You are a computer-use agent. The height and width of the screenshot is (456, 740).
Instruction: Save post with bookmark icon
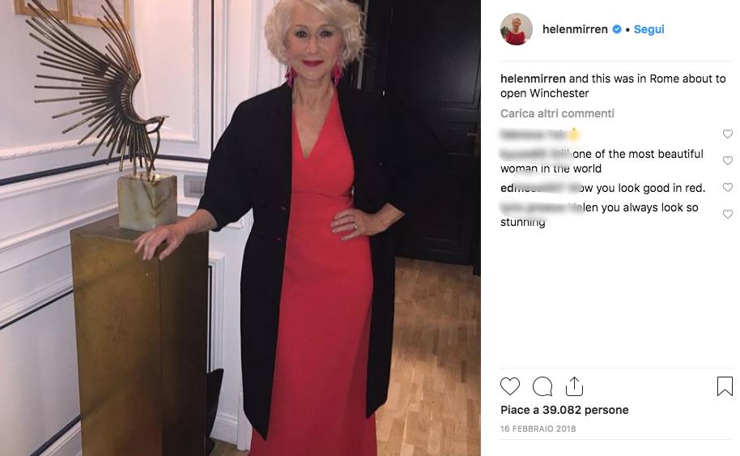click(x=725, y=386)
